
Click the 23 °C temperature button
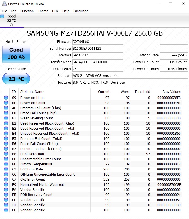pyautogui.click(x=16, y=79)
